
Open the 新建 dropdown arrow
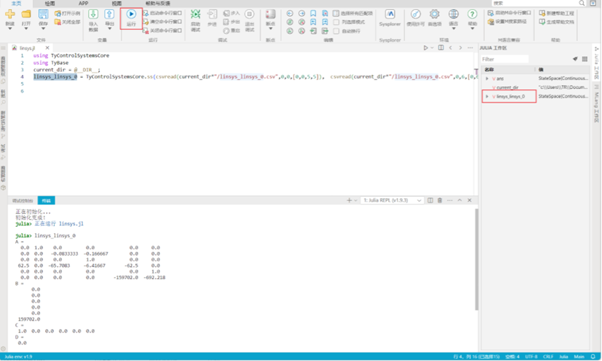tap(10, 29)
